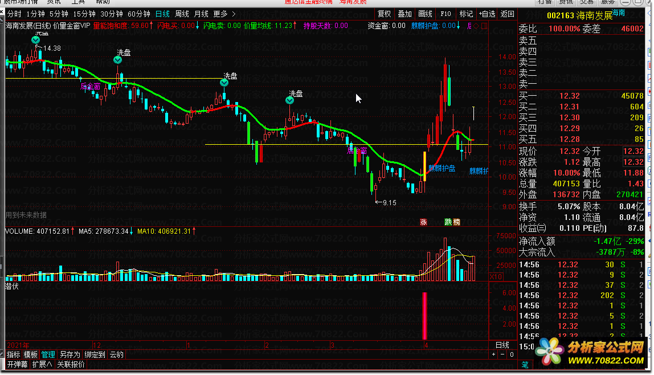Viewport: 654px width, 375px height.
Task: Click the 净流入额 -1.47亿 row
Action: pos(582,241)
